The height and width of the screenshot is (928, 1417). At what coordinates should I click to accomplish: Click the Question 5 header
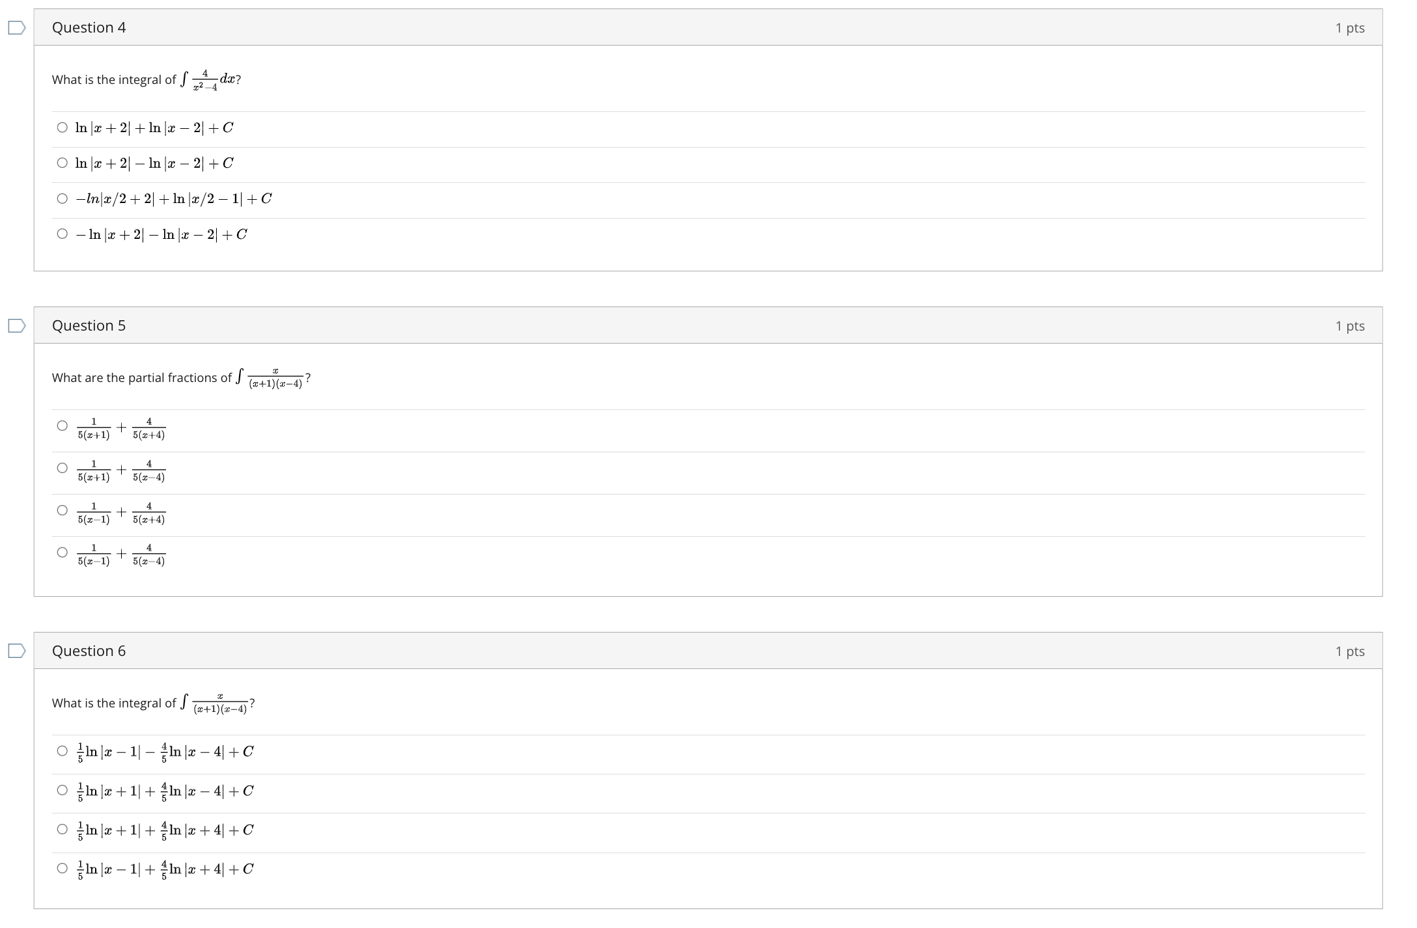pos(89,325)
